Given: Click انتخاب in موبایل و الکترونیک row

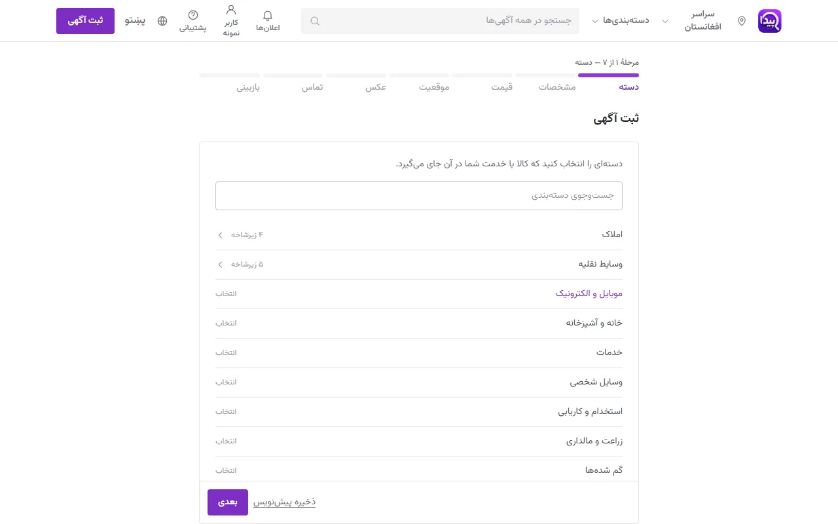Looking at the screenshot, I should click(226, 293).
